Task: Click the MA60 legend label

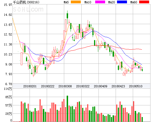Action: (134, 2)
